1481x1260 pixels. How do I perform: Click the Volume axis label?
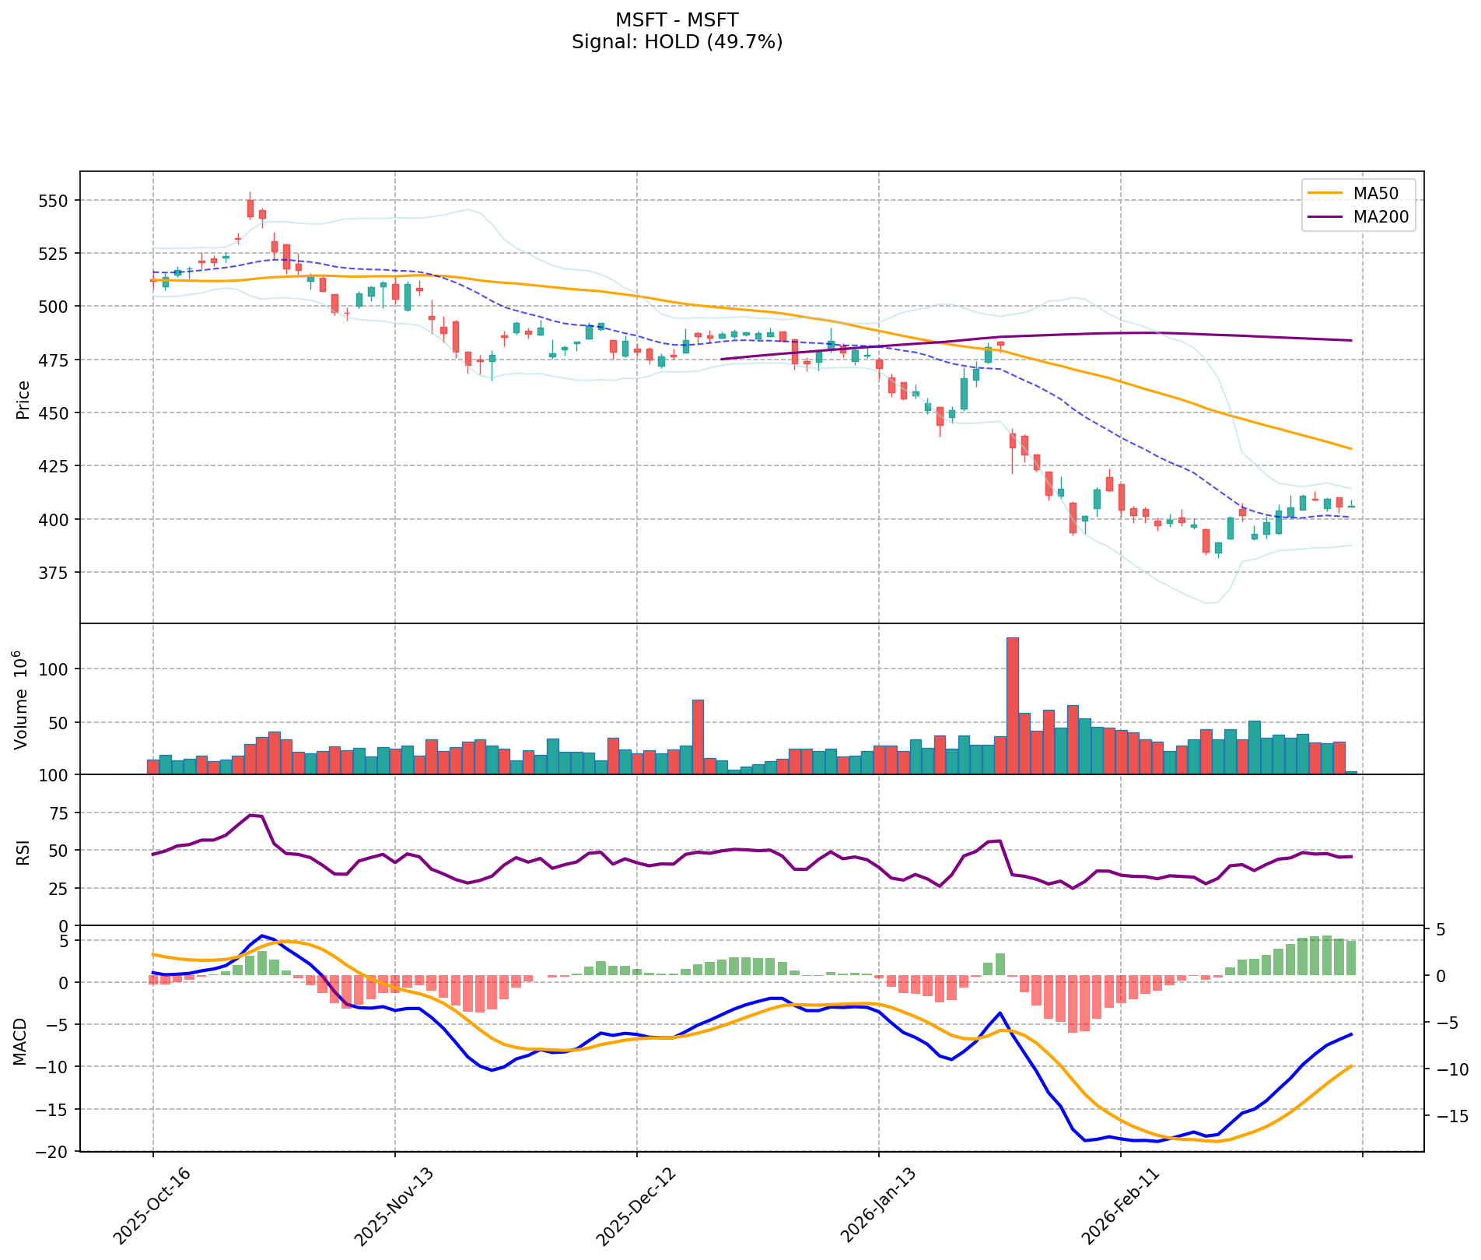(x=23, y=700)
